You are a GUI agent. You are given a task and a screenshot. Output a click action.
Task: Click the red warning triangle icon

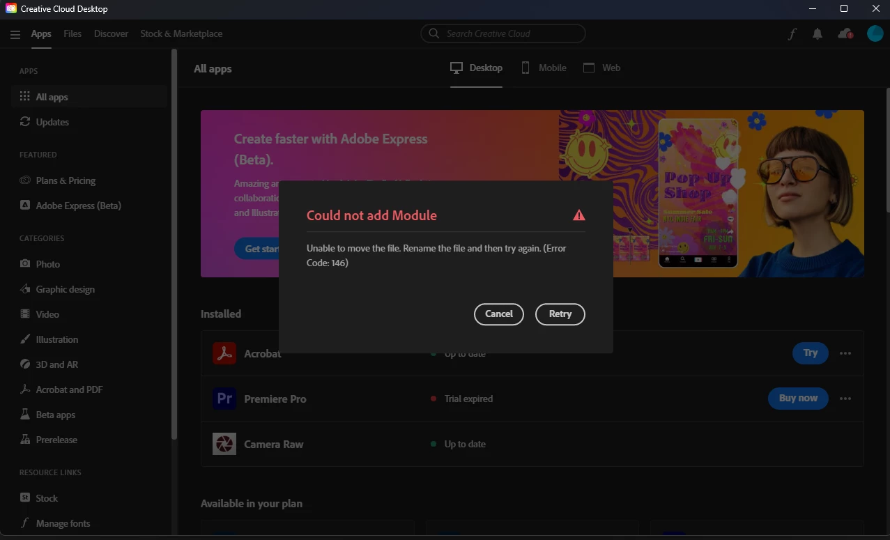pyautogui.click(x=579, y=215)
